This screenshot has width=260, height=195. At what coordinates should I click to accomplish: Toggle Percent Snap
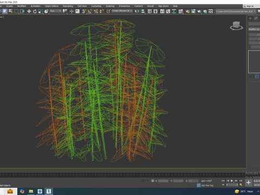pos(96,11)
